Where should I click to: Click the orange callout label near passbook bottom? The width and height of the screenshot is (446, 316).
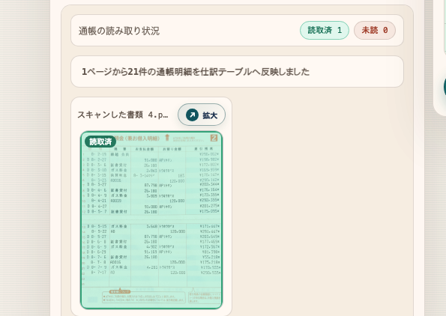click(x=120, y=291)
